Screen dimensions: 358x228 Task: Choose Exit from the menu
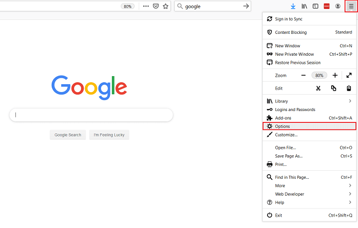[x=309, y=215]
